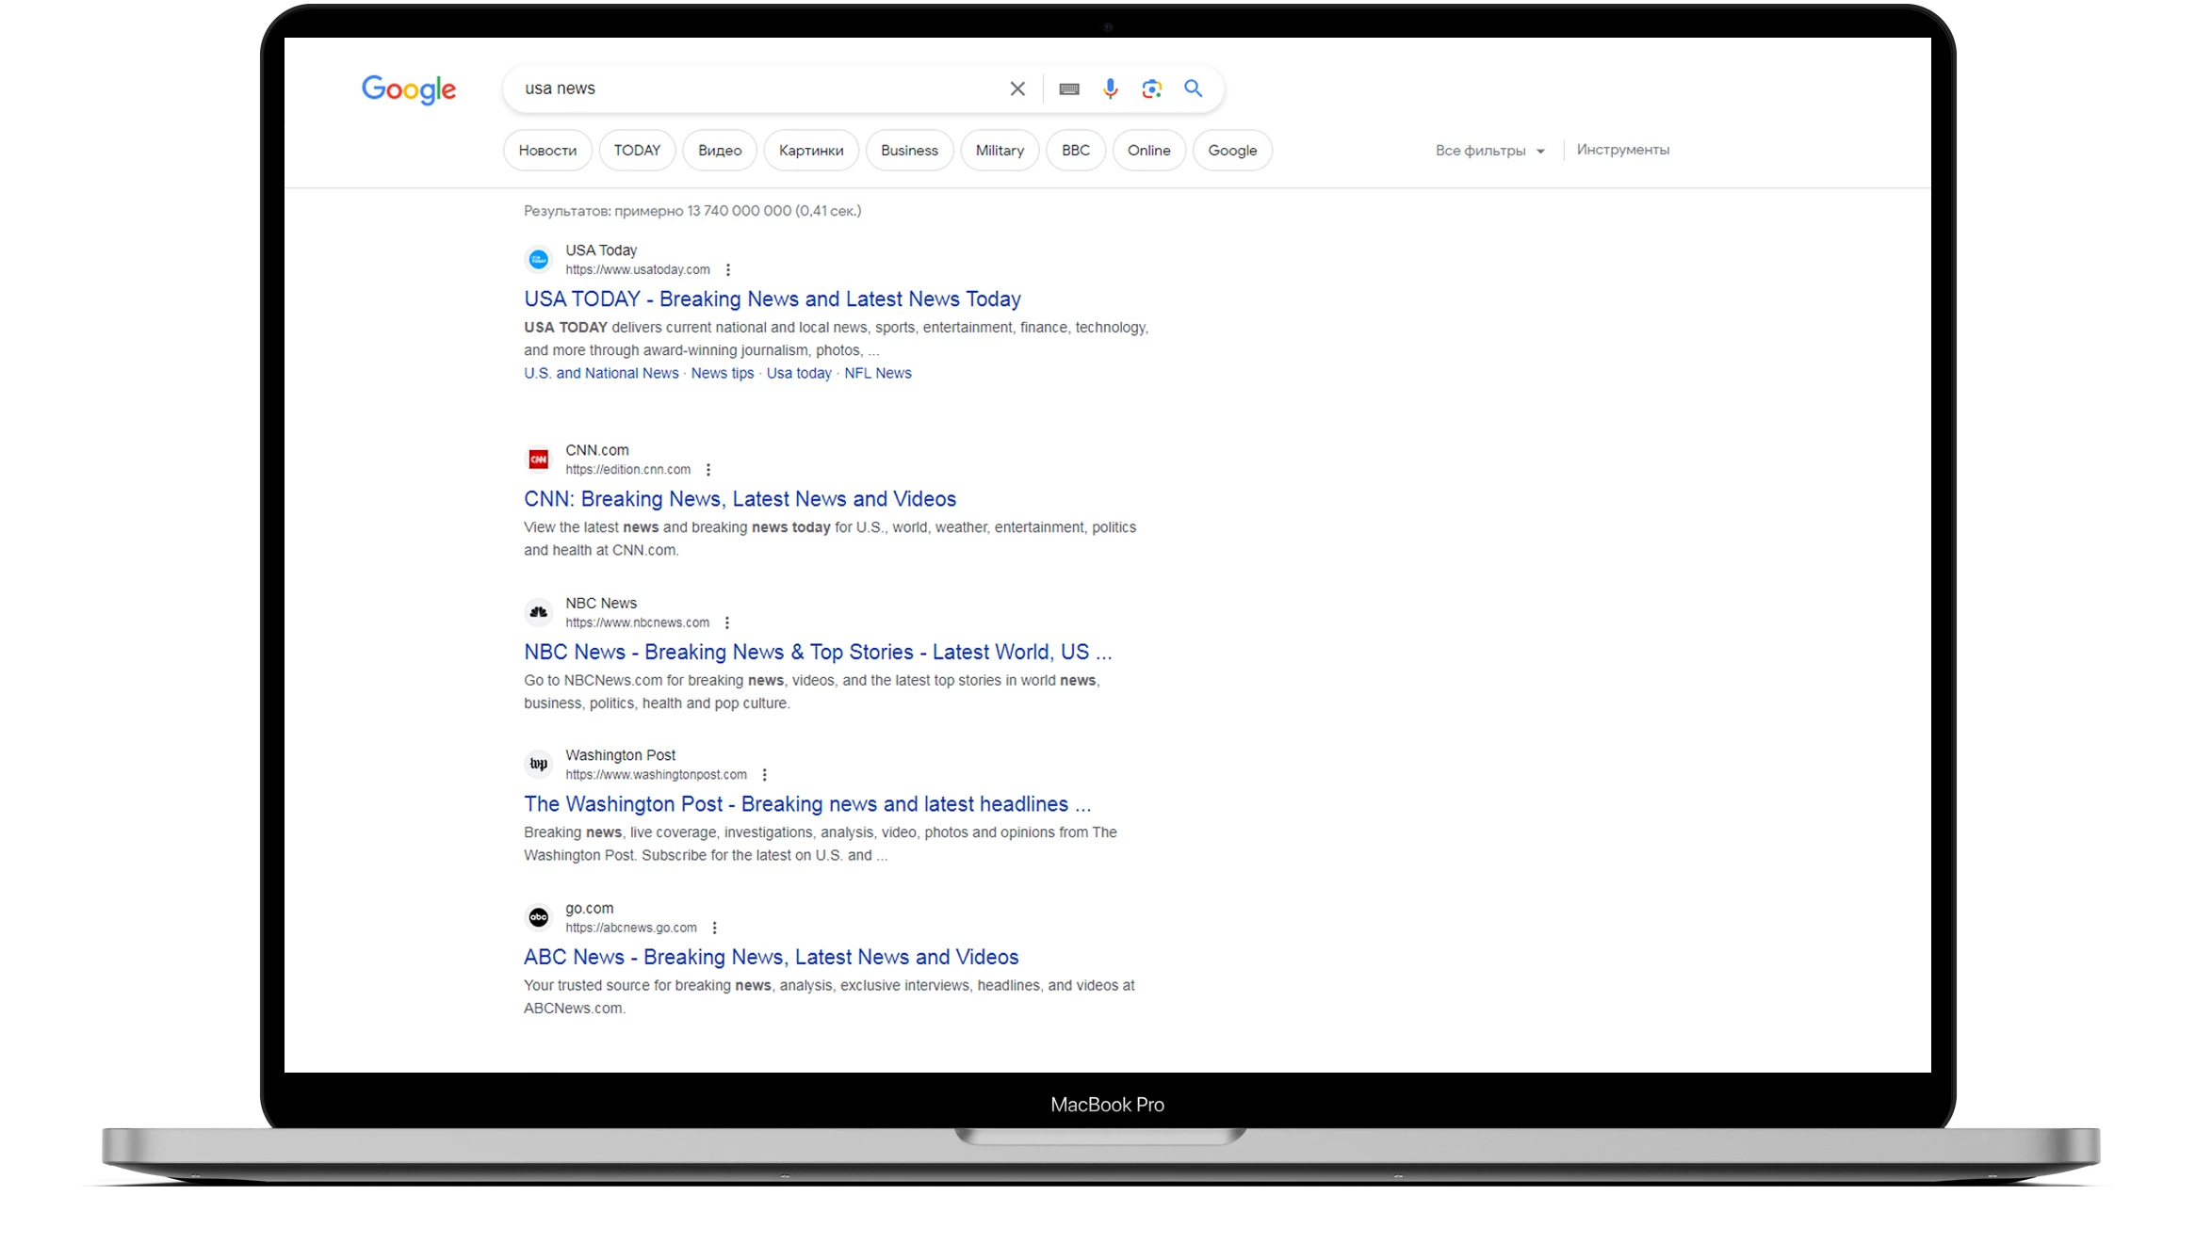Select the TODAY filter chip
2212x1244 pixels.
[637, 151]
